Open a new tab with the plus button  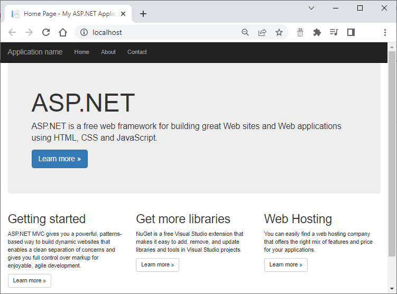[x=143, y=14]
